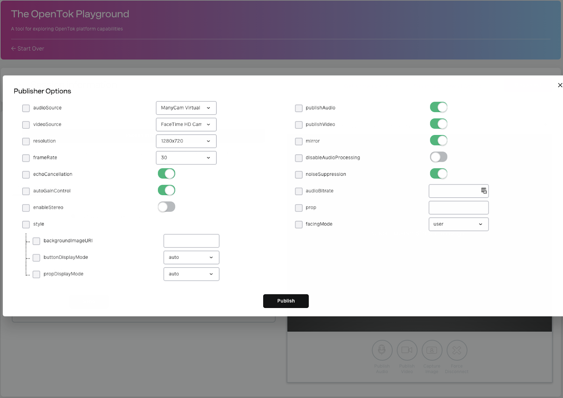This screenshot has width=563, height=398.
Task: Click the Force Disconnect icon
Action: tap(457, 350)
